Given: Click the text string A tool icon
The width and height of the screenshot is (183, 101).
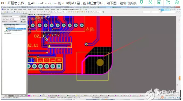Looking at the screenshot, I should point(86,12).
